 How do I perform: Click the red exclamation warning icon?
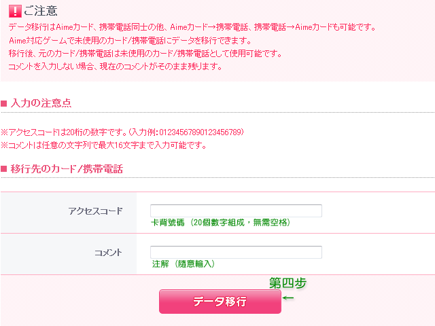click(15, 11)
